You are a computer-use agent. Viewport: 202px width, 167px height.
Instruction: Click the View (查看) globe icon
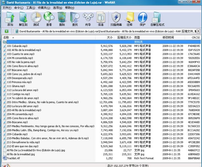click(49, 18)
